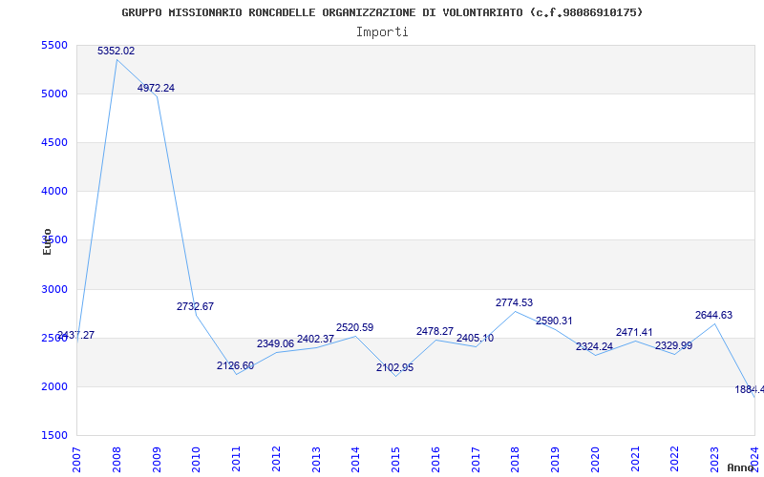
Task: Click the x-axis year 2015
Action: tap(395, 460)
